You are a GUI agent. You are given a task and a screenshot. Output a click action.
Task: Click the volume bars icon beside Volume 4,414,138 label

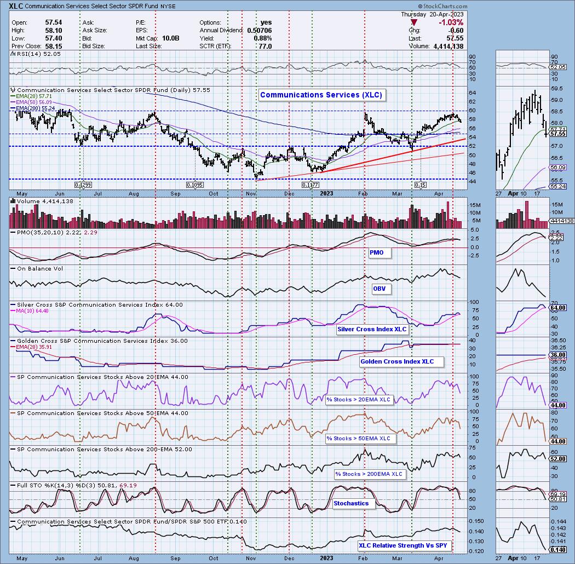13,201
